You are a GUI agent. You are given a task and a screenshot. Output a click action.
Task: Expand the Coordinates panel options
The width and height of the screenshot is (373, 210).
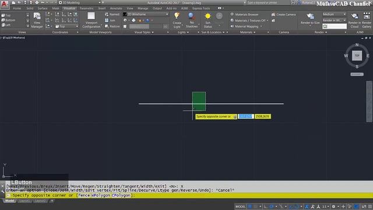coord(78,32)
